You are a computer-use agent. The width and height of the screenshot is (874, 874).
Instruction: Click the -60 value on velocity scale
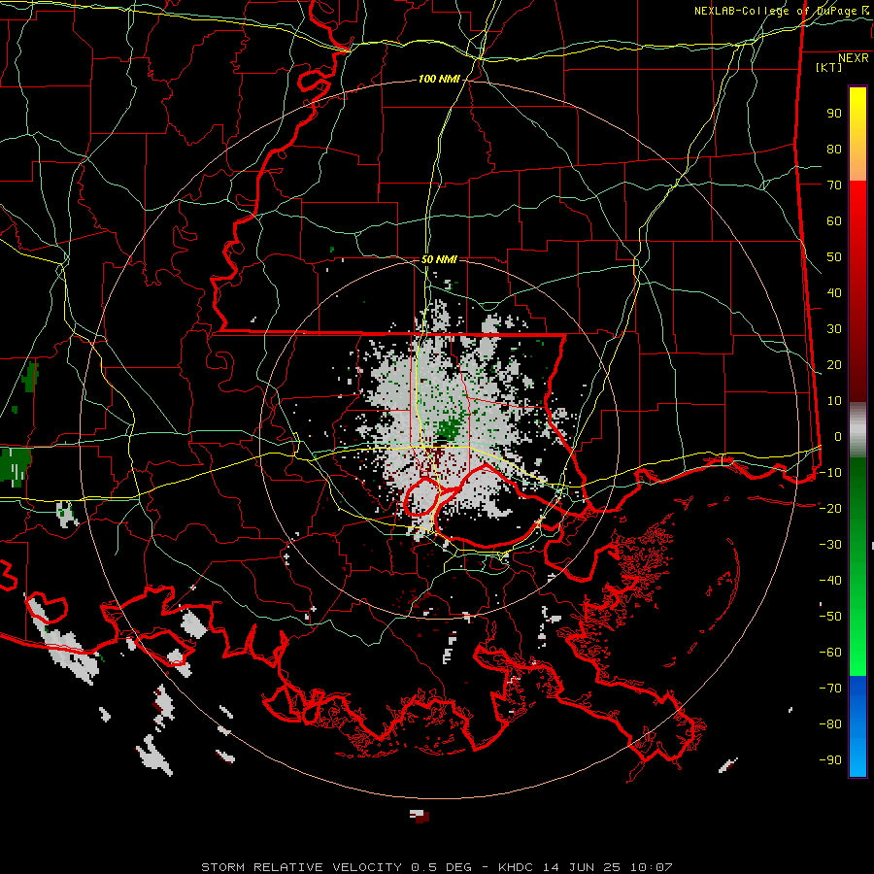tap(830, 653)
